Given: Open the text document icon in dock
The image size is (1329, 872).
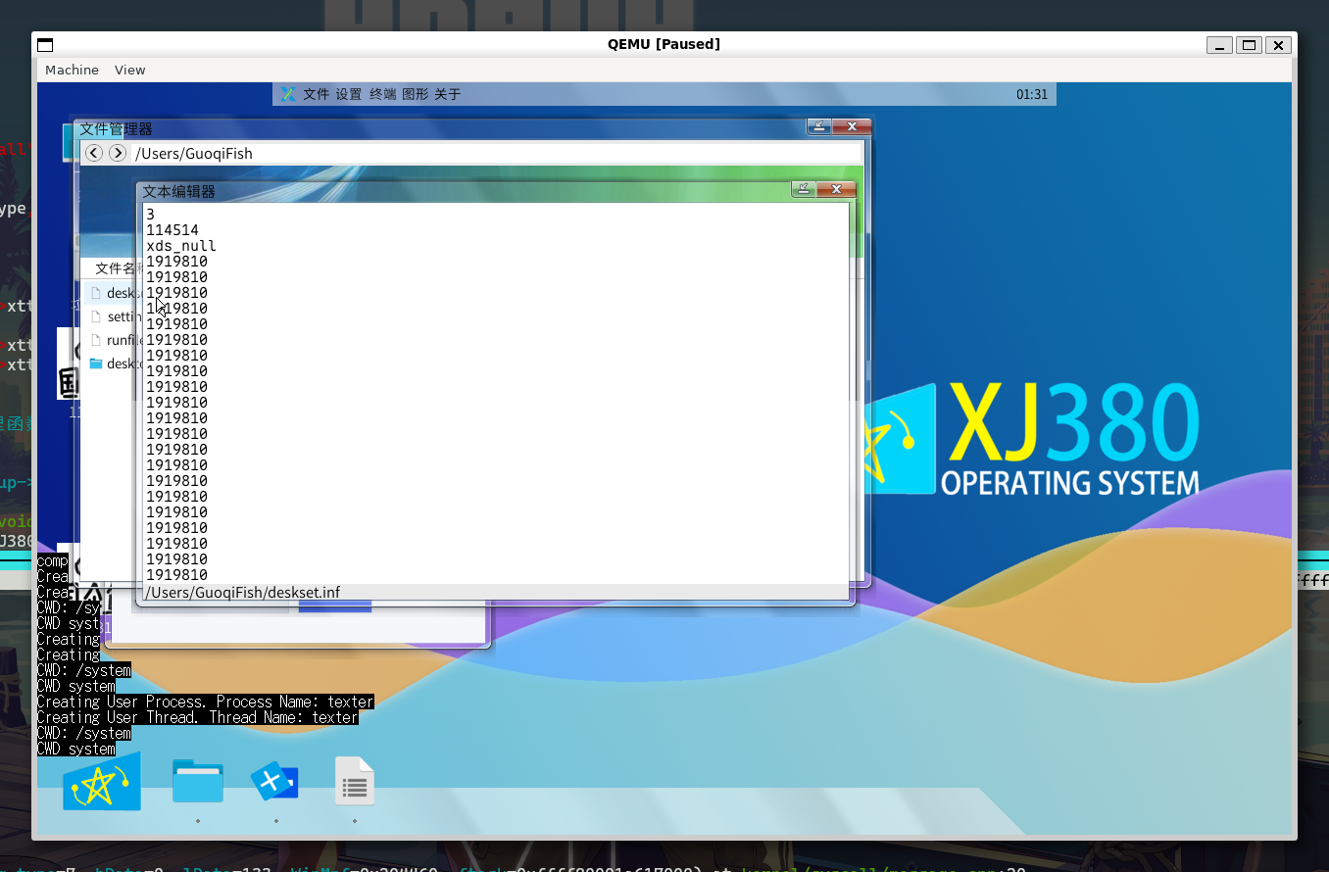Looking at the screenshot, I should (354, 782).
